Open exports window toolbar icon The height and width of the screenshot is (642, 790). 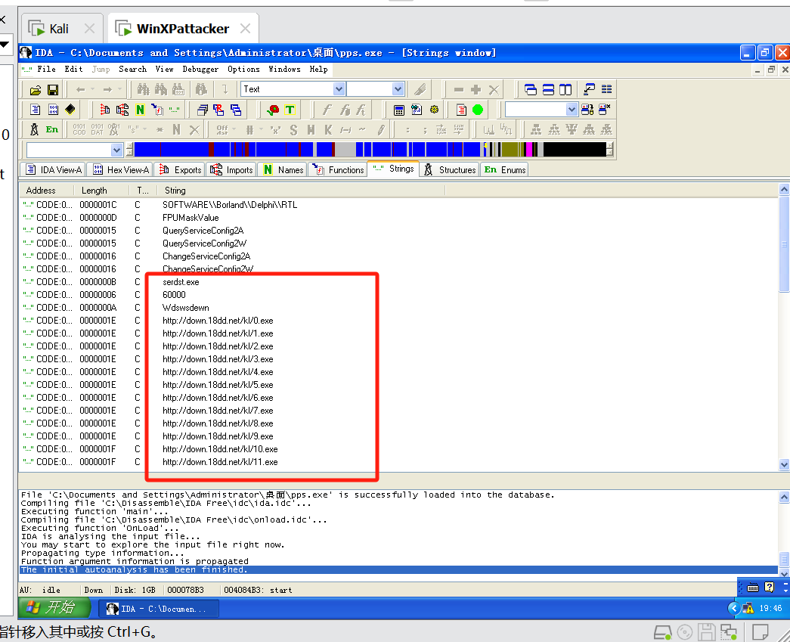click(x=105, y=110)
